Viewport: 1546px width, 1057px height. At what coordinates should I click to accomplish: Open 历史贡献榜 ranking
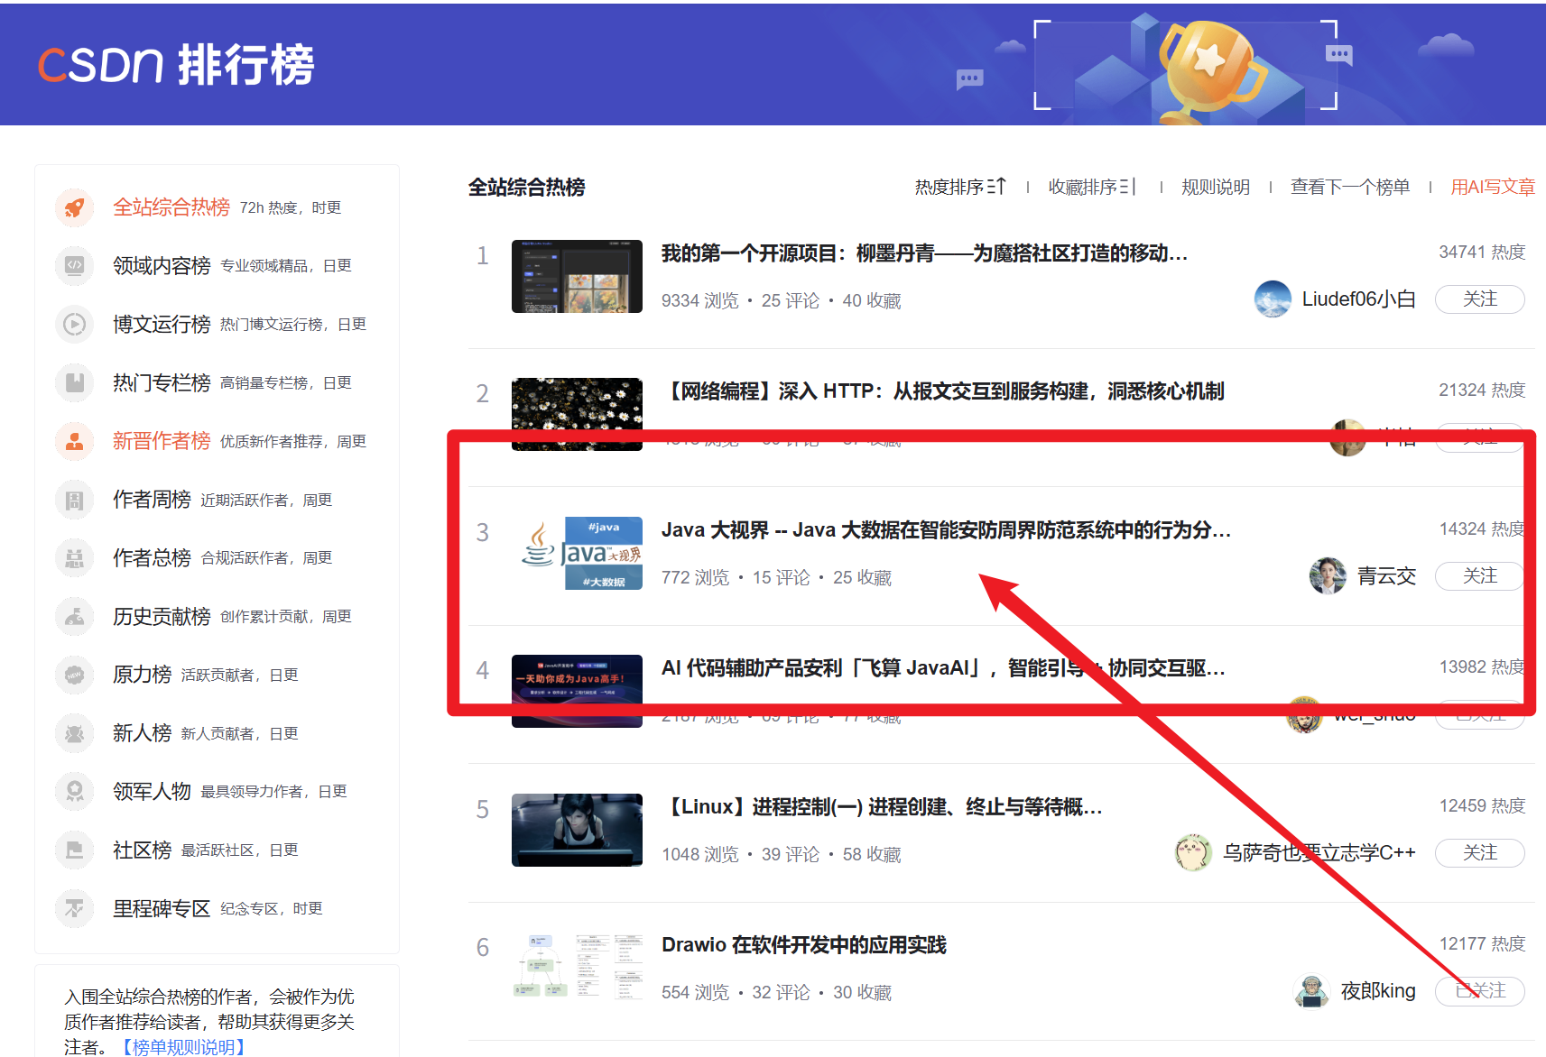coord(162,617)
